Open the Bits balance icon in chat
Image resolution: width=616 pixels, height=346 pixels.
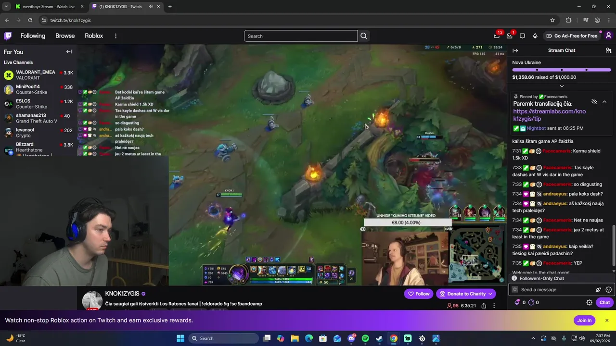(x=517, y=302)
